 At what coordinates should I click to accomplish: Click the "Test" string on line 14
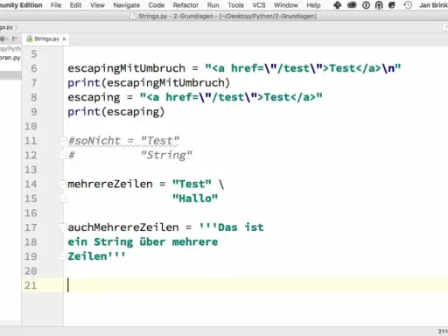tap(192, 184)
